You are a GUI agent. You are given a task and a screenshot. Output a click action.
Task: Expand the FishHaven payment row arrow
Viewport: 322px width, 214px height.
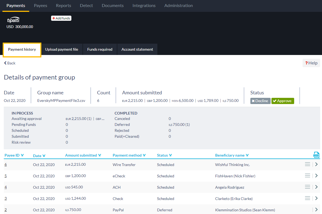click(x=316, y=176)
